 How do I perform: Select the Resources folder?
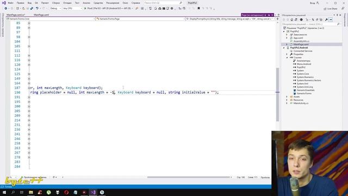point(298,100)
